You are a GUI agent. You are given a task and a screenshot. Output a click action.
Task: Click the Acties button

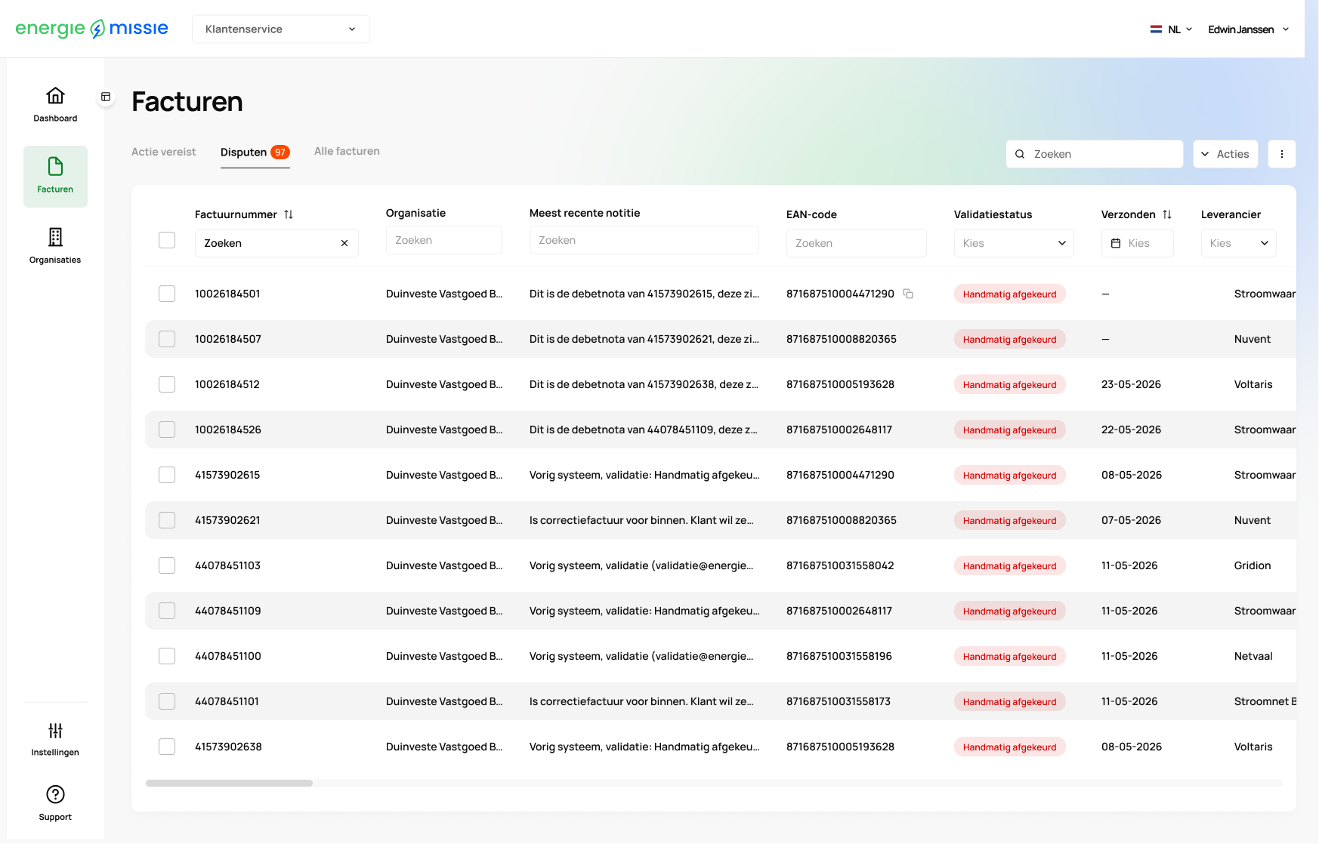coord(1225,154)
